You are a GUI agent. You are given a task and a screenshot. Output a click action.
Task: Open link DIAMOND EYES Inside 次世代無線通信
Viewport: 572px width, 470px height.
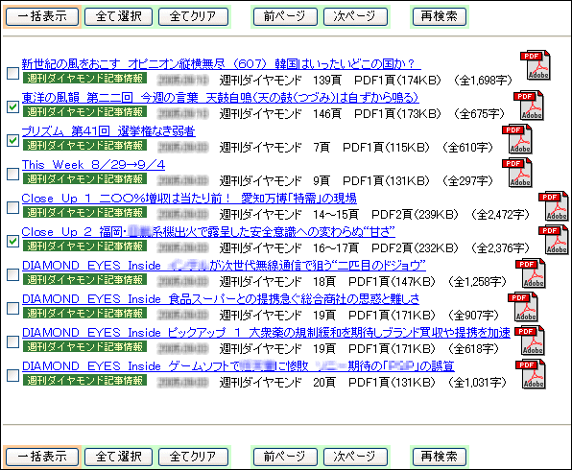tap(224, 265)
